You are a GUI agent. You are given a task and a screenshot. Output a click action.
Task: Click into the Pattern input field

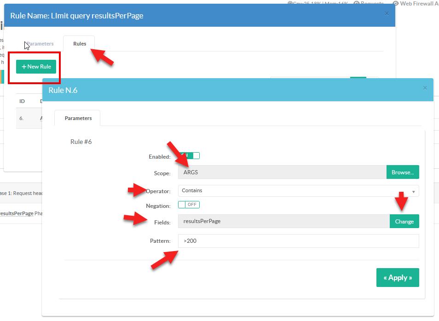[298, 241]
